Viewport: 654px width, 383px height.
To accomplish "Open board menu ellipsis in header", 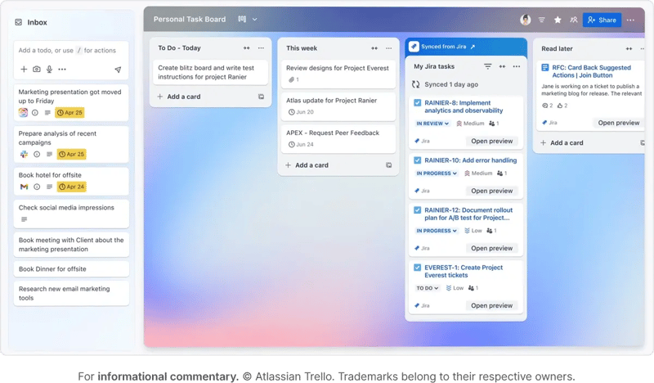I will coord(630,20).
